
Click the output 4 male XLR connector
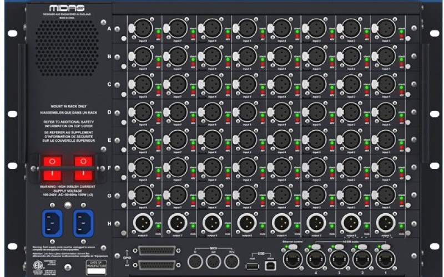tap(281, 223)
